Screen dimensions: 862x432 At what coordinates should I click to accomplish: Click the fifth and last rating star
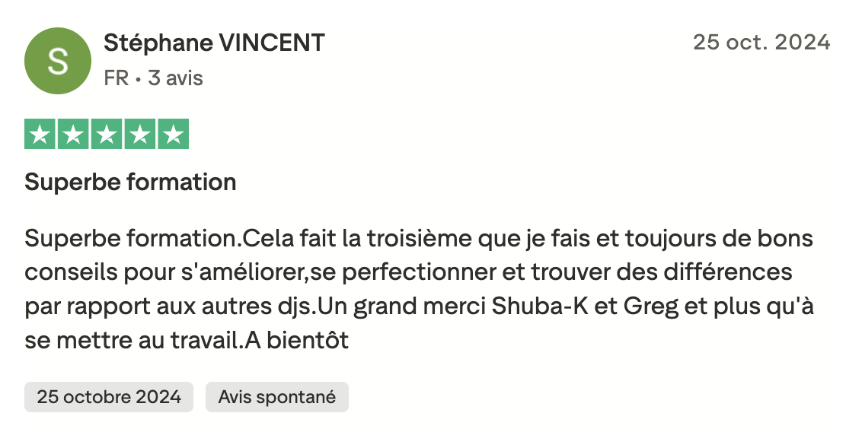(x=174, y=135)
